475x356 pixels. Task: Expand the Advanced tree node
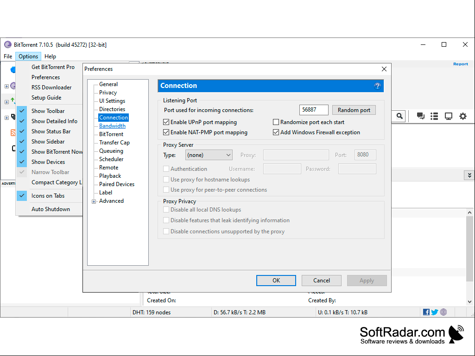94,201
